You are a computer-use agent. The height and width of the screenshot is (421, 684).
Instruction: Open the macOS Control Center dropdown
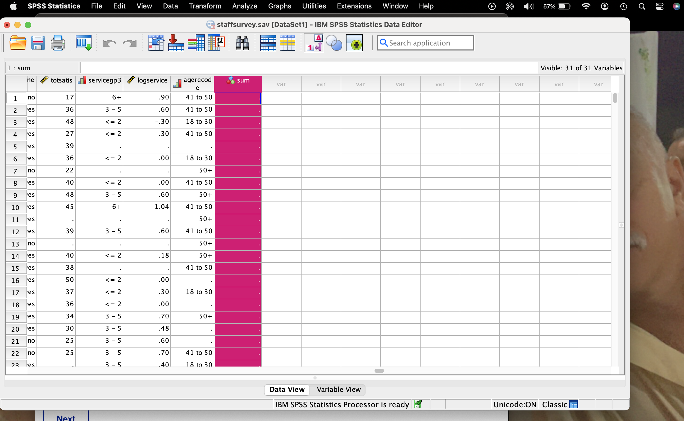[659, 6]
